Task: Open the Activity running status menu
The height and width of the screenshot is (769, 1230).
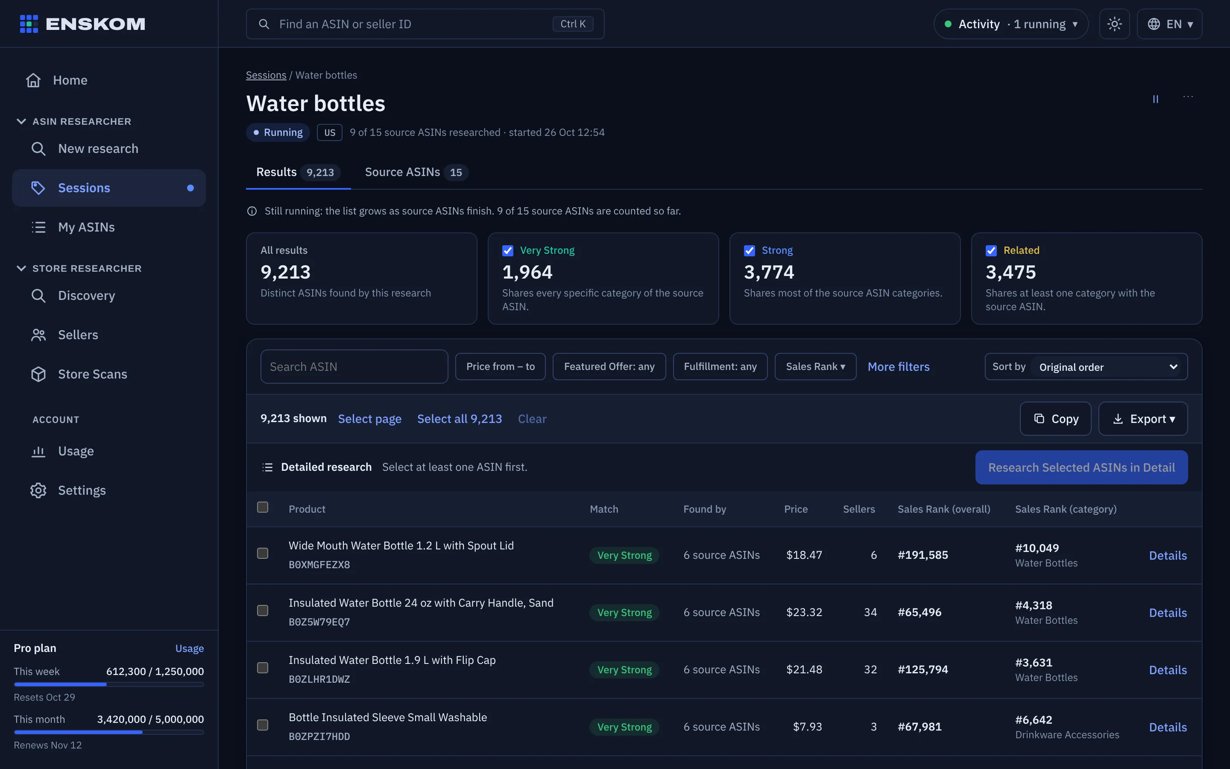Action: (1011, 24)
